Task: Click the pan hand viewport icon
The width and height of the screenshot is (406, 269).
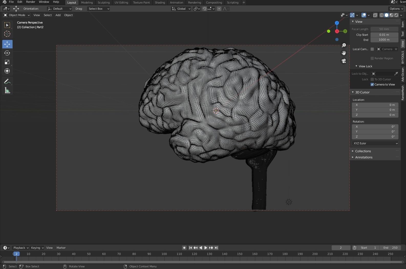Action: (x=344, y=53)
